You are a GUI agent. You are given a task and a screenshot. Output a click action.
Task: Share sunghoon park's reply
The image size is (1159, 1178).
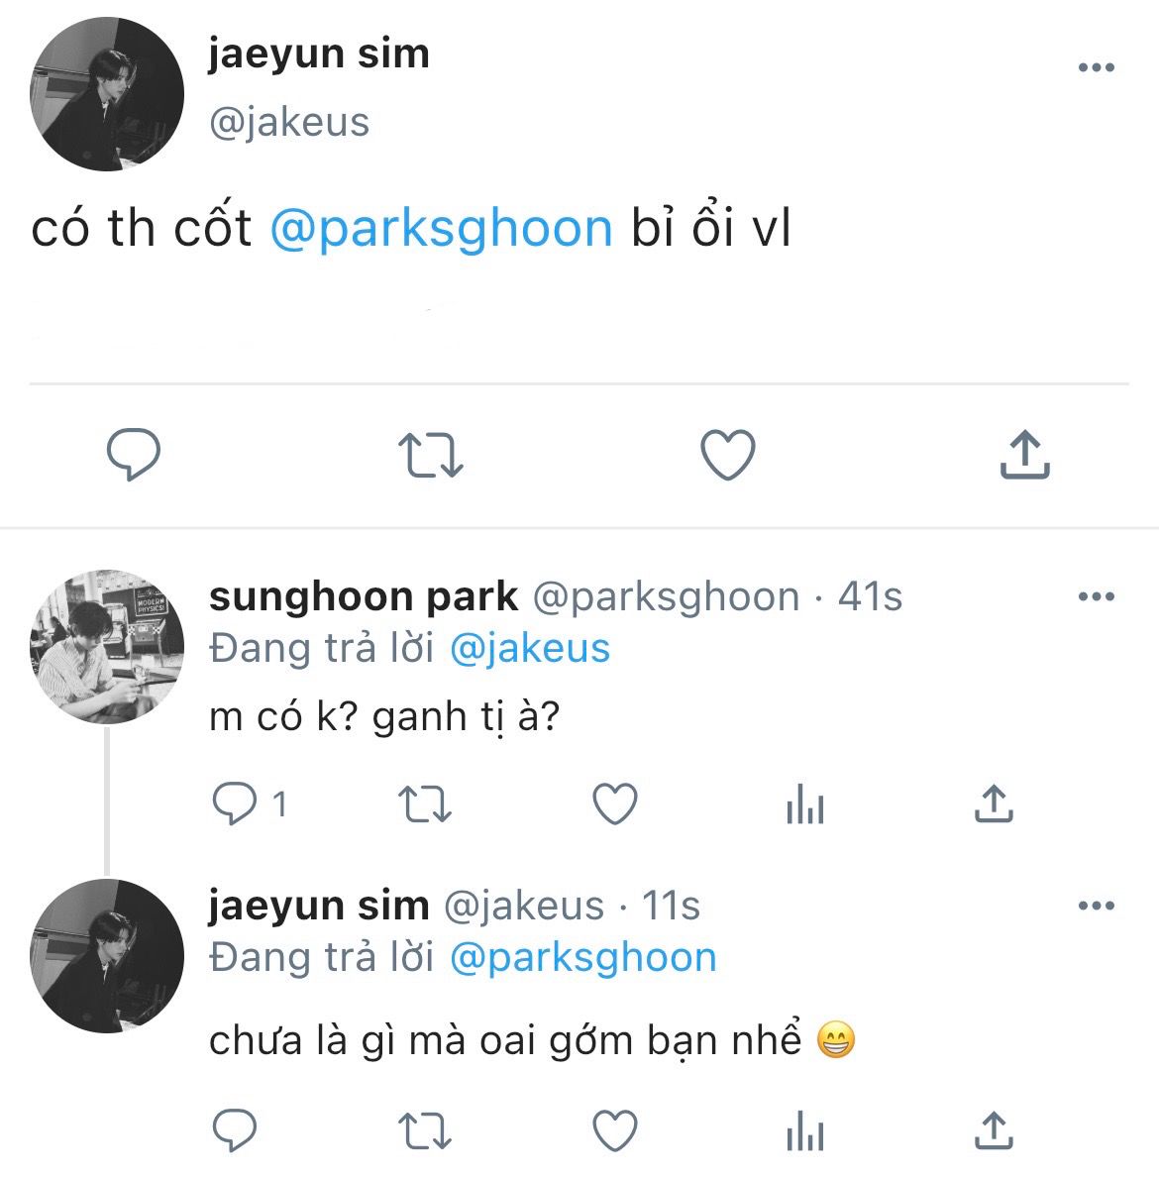[994, 803]
